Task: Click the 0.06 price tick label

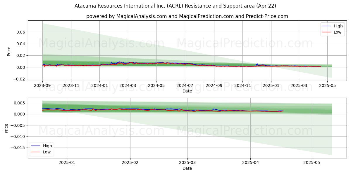Action: point(21,32)
